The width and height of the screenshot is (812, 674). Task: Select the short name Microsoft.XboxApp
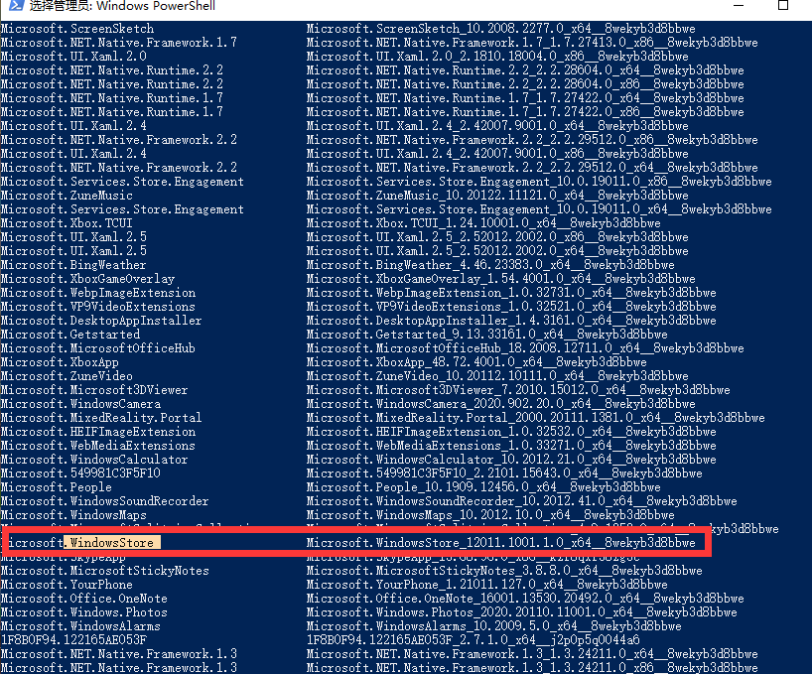click(x=60, y=363)
